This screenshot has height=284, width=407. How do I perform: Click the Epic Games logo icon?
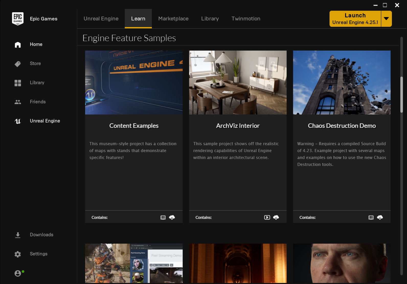(18, 19)
